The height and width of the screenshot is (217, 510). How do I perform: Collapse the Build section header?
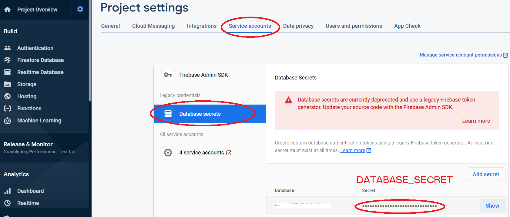[x=10, y=31]
